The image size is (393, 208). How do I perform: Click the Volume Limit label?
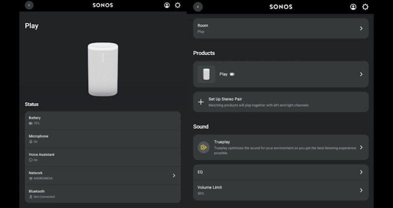point(210,187)
